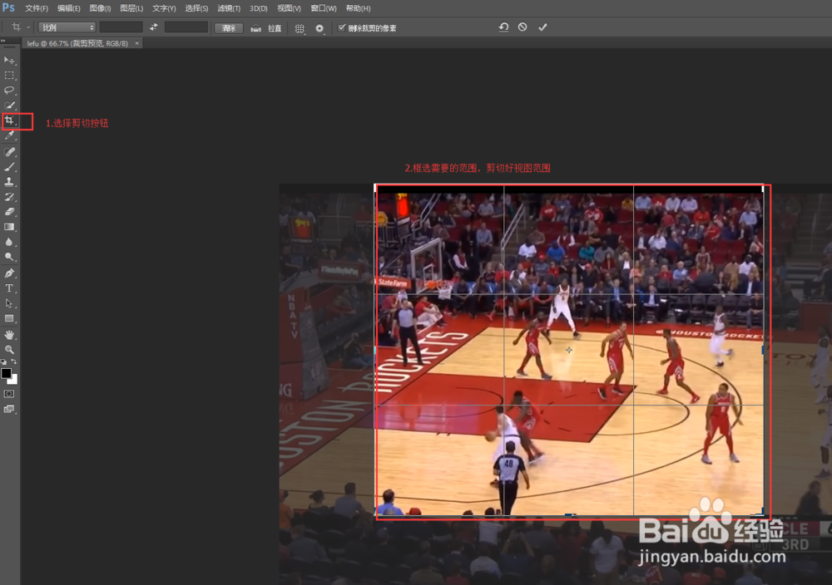This screenshot has width=832, height=585.
Task: Open the 比例 aspect ratio dropdown
Action: (67, 27)
